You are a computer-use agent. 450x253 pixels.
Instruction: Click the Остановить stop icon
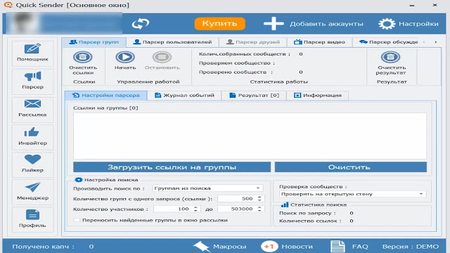click(162, 57)
